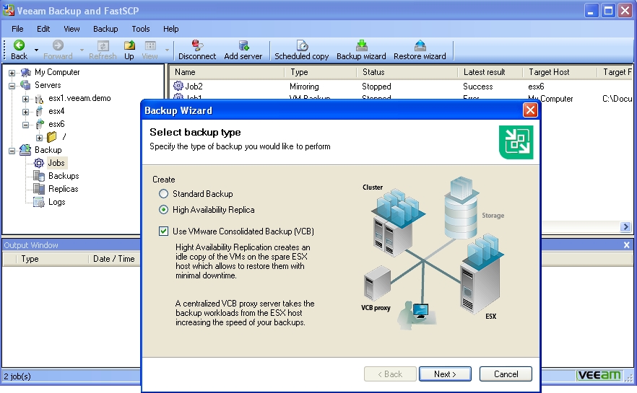Open the File menu
Screen dimensions: 637x393
[17, 29]
